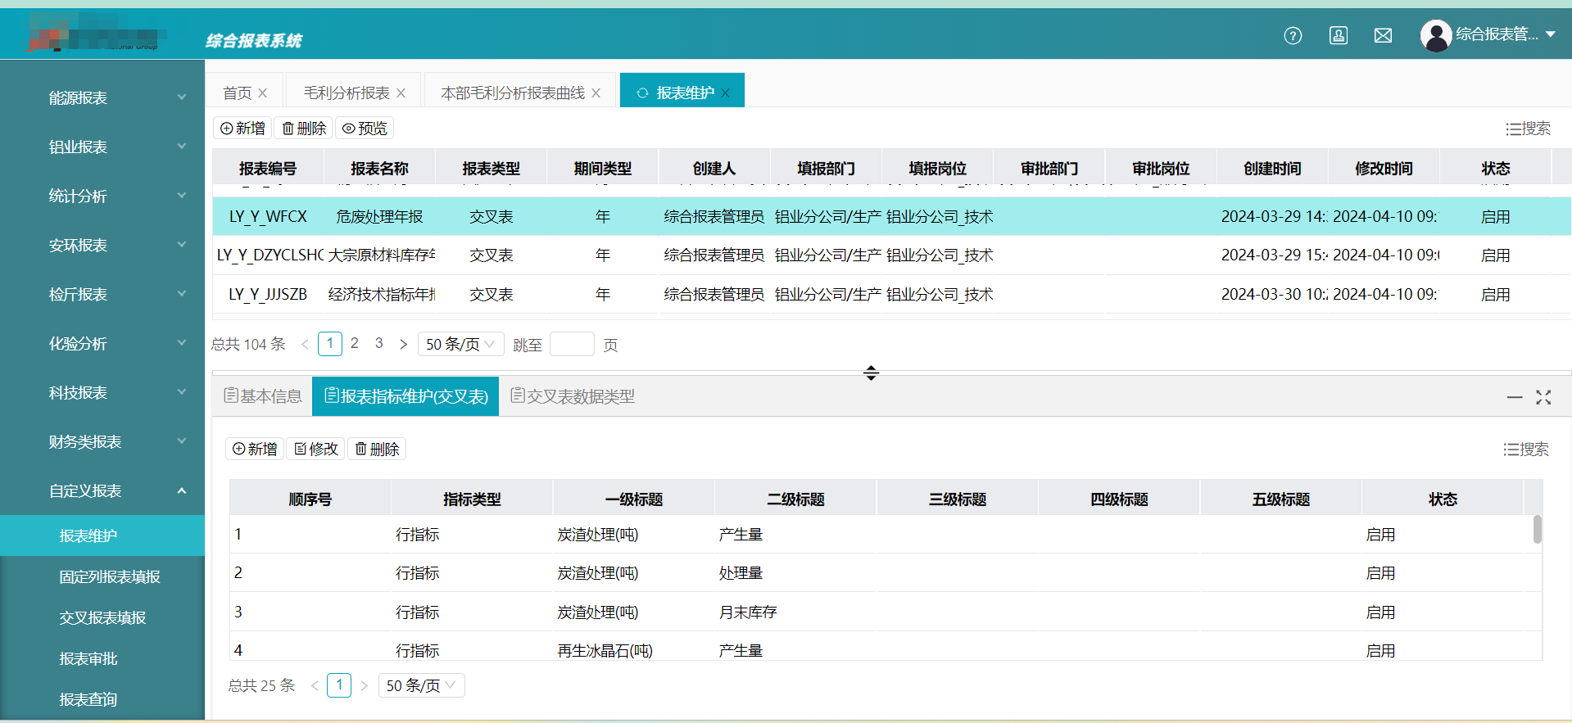The height and width of the screenshot is (723, 1572).
Task: Expand the 检斤报表 menu
Action: 102,295
